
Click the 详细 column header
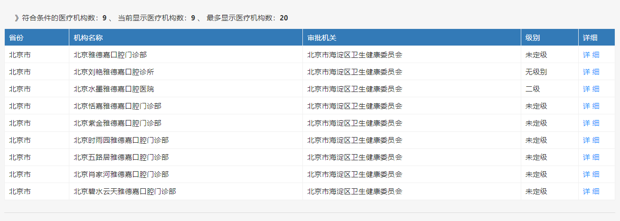(597, 37)
